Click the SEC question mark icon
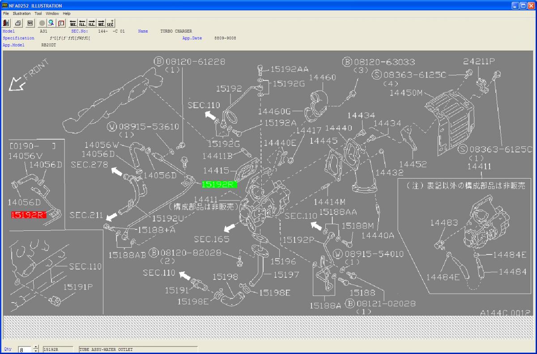The height and width of the screenshot is (354, 537). 111,23
